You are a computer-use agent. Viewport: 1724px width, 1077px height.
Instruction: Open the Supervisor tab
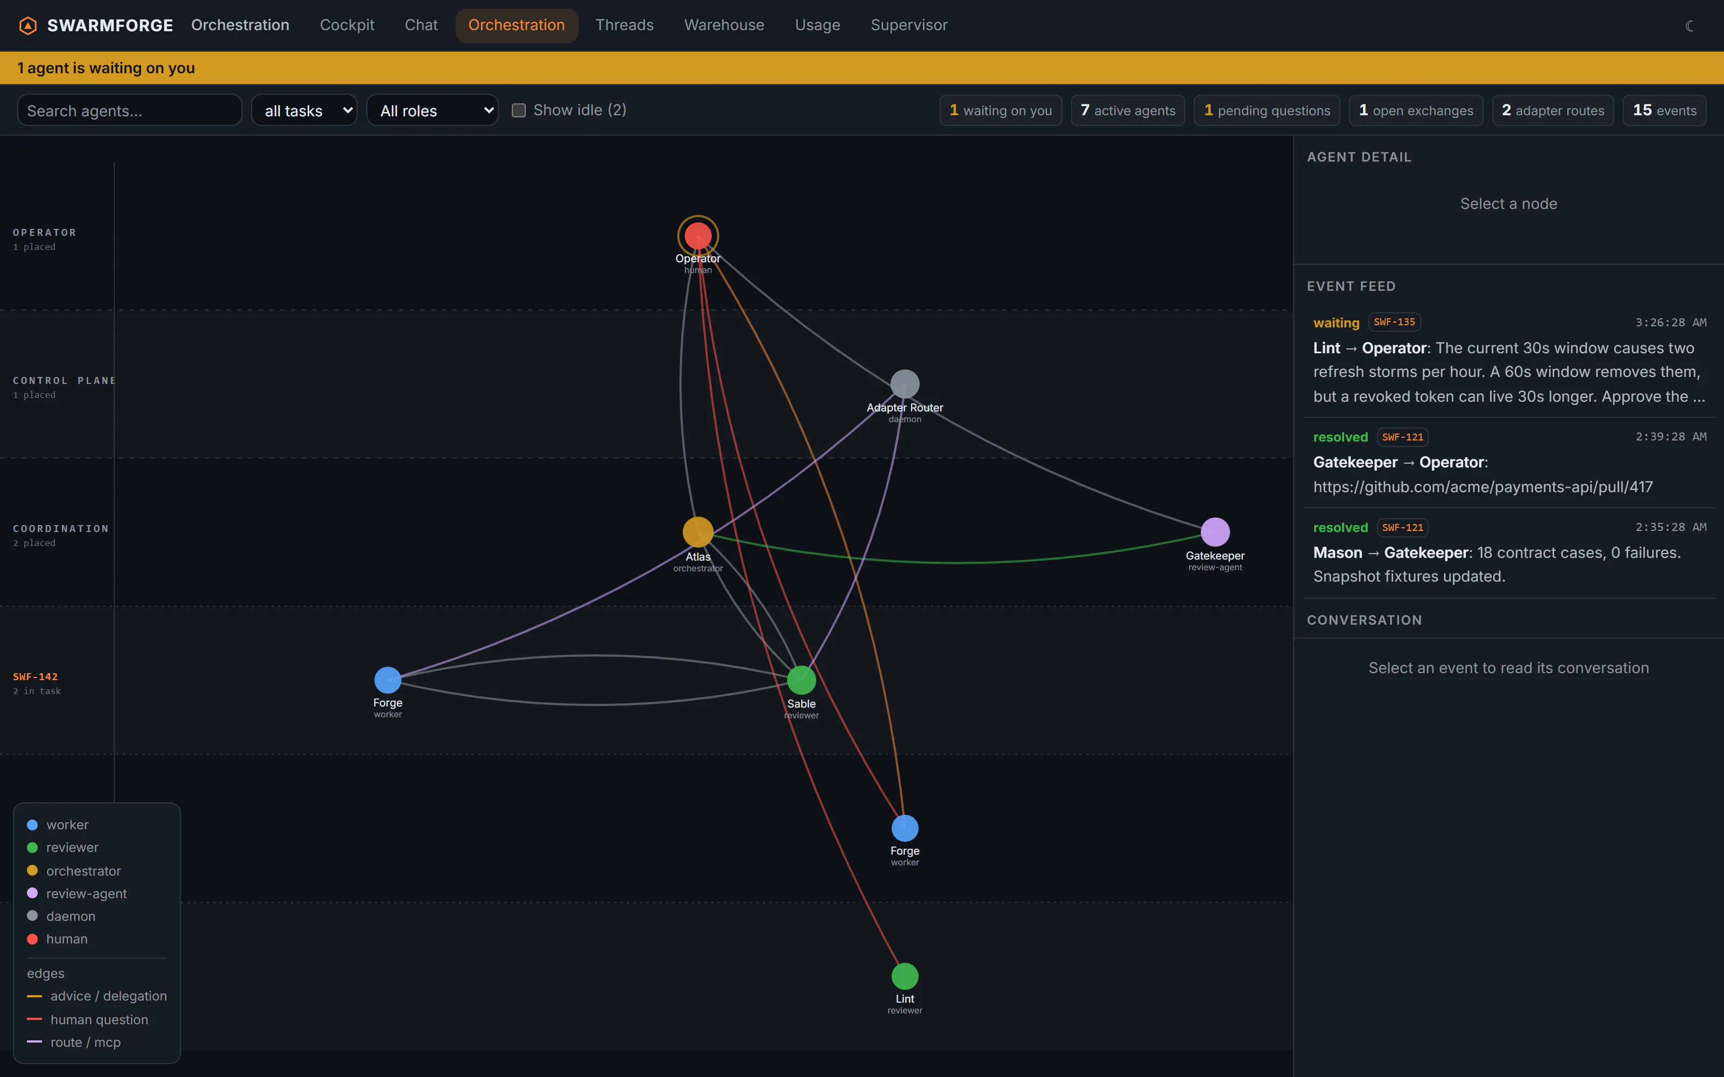tap(909, 25)
